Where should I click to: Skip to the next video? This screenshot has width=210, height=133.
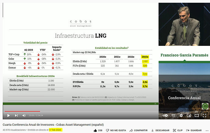[16, 115]
